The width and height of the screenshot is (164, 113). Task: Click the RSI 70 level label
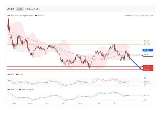pos(145,78)
